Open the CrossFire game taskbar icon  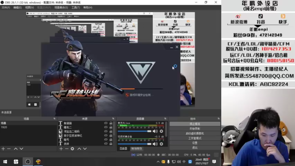(x=38, y=162)
